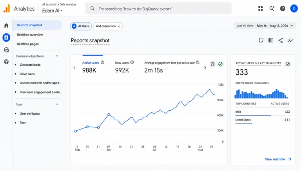Click the search magnifier icon
The width and height of the screenshot is (301, 171).
click(x=92, y=9)
